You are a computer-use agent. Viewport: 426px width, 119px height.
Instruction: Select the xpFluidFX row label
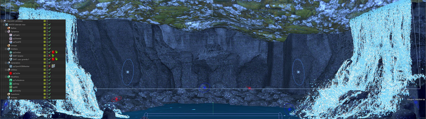point(17,42)
